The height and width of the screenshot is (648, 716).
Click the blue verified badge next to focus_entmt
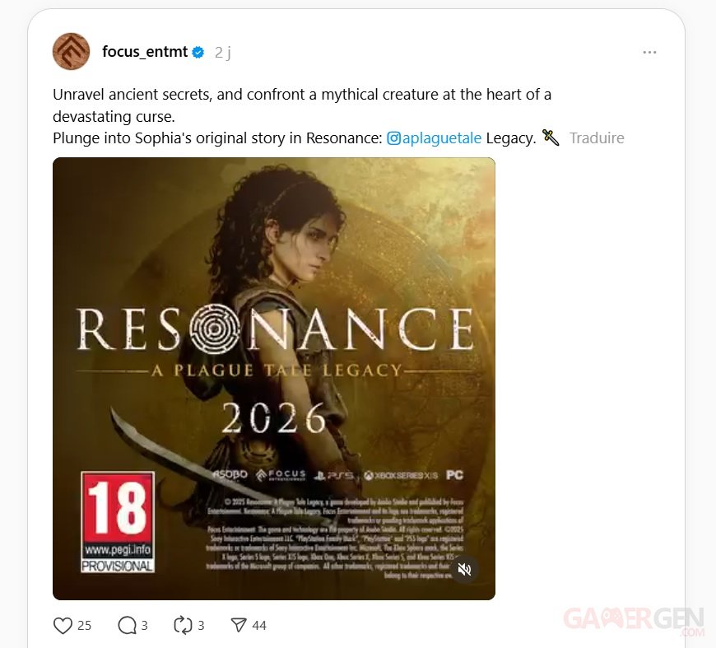point(198,53)
